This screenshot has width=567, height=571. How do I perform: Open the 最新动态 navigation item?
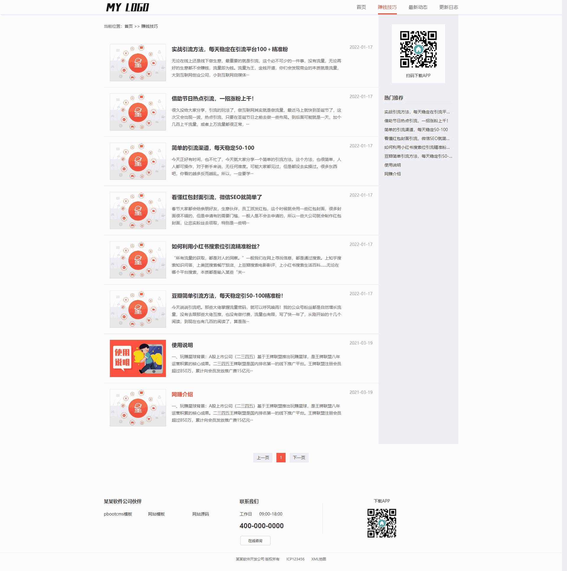[x=418, y=7]
